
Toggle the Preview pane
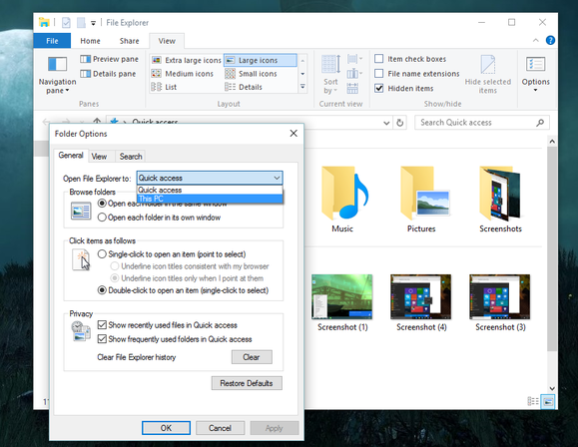(109, 59)
